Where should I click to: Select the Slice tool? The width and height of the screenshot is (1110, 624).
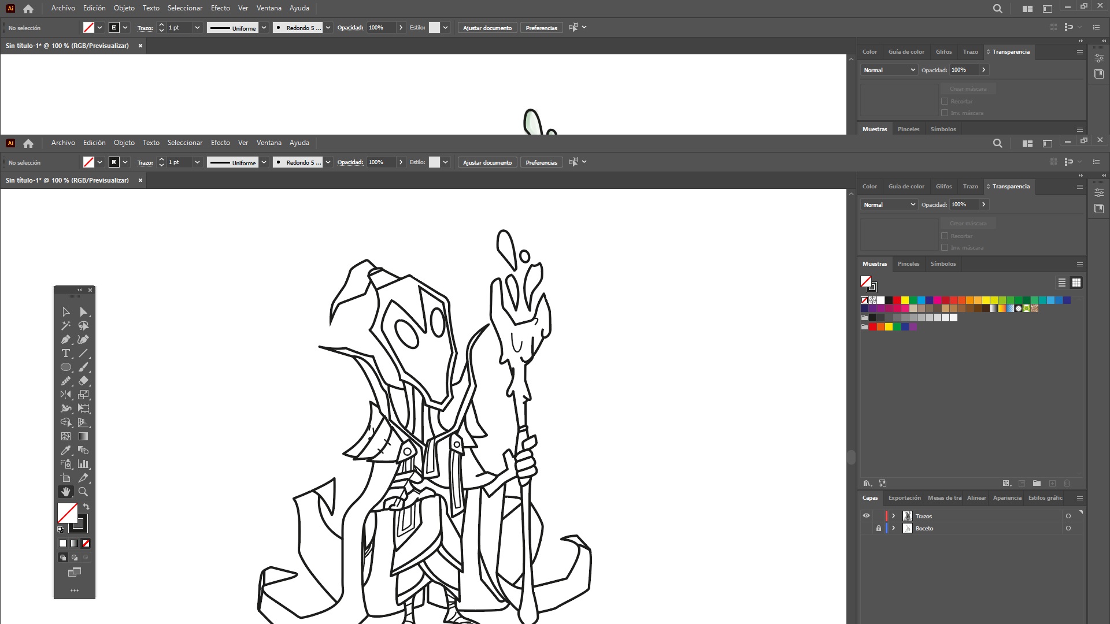tap(83, 478)
